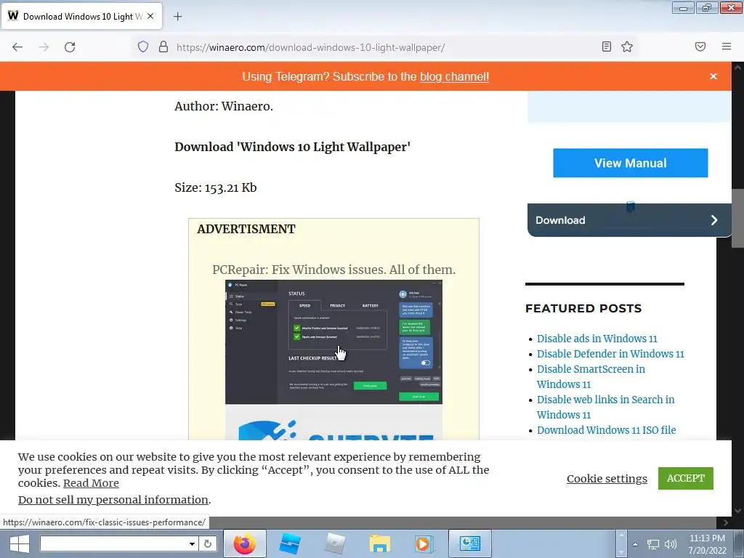Viewport: 744px width, 558px height.
Task: Click the horizontal scrollbar right arrow
Action: pyautogui.click(x=726, y=522)
